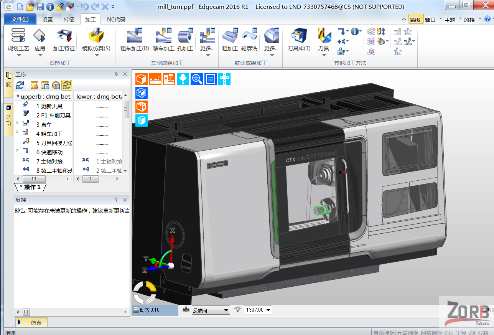Select the * 操作 1 sequence tab

click(30, 187)
